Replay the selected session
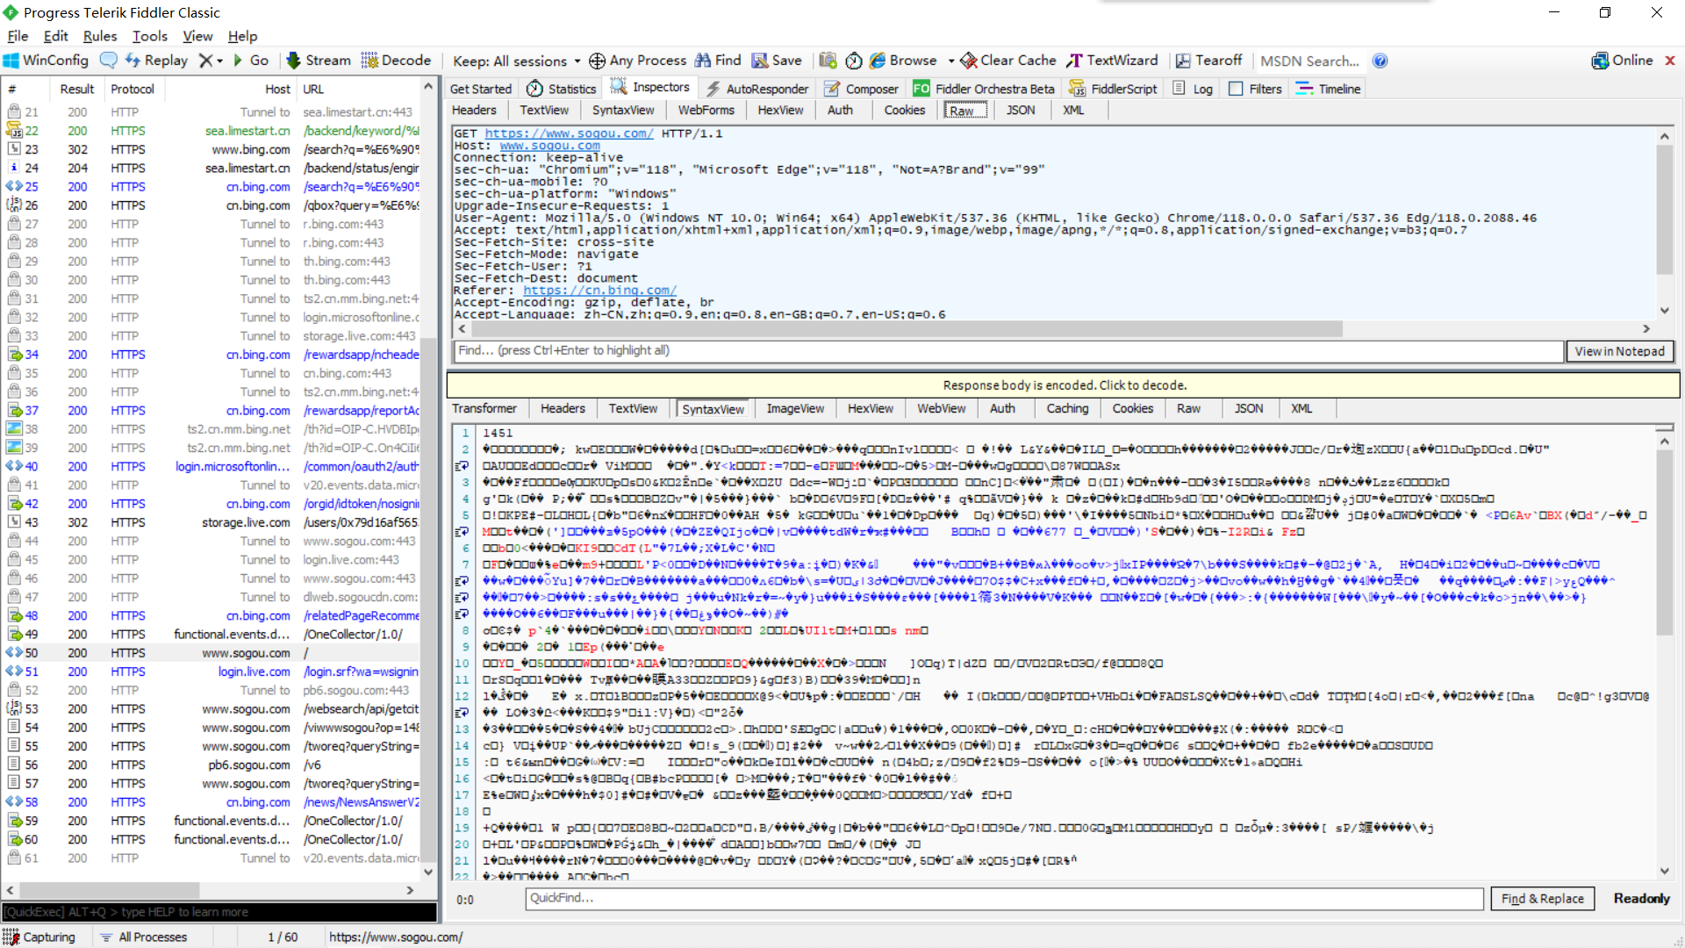 tap(156, 61)
